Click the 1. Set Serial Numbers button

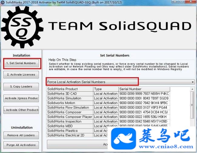click(x=21, y=63)
